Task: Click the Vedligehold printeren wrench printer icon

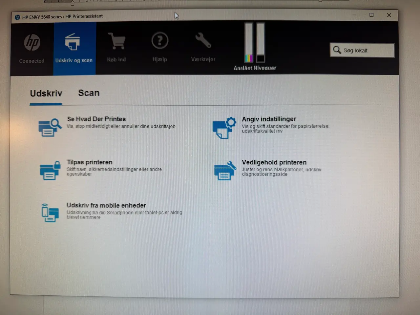Action: click(225, 171)
